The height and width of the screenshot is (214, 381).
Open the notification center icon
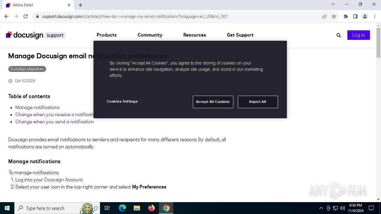pyautogui.click(x=371, y=208)
